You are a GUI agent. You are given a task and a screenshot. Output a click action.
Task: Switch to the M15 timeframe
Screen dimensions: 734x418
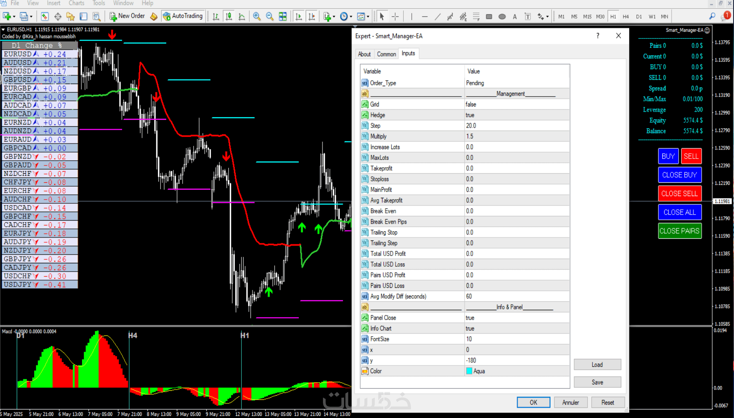click(587, 16)
